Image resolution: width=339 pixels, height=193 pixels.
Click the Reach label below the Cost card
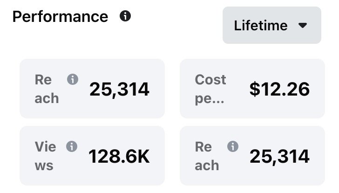click(206, 156)
